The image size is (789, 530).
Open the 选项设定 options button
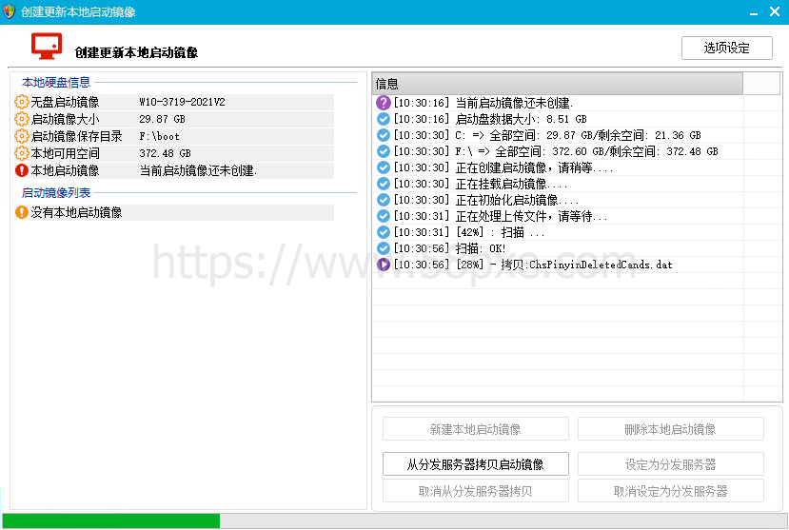pos(726,48)
